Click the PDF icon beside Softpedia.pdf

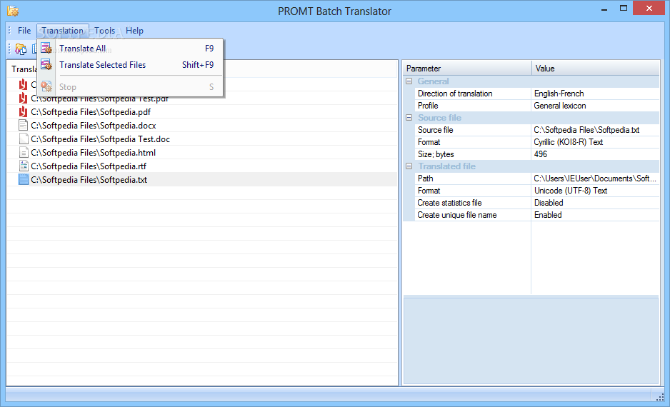point(23,112)
